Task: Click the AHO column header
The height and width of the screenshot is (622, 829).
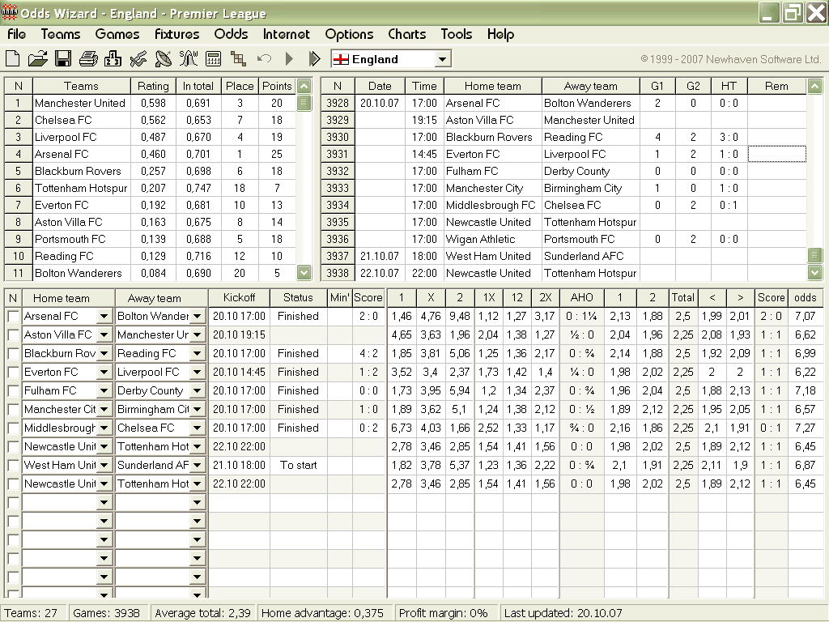Action: [x=581, y=297]
